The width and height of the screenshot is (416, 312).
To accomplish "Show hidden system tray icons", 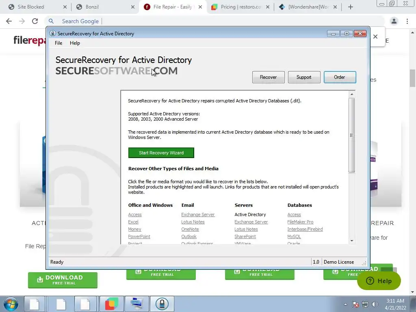I will 345,304.
